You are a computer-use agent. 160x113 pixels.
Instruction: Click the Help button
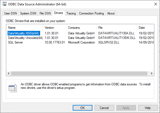(x=148, y=108)
